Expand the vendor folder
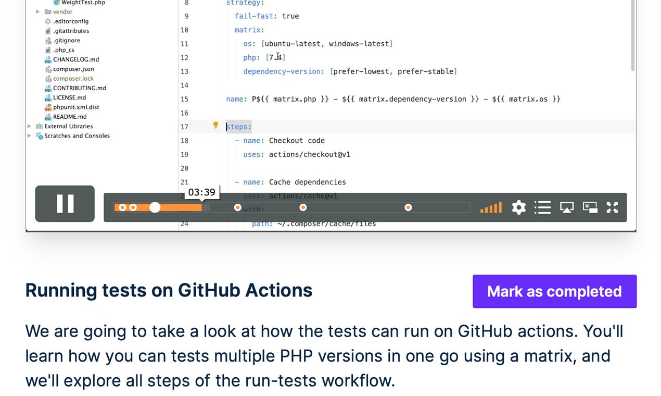The image size is (661, 396). [x=37, y=11]
